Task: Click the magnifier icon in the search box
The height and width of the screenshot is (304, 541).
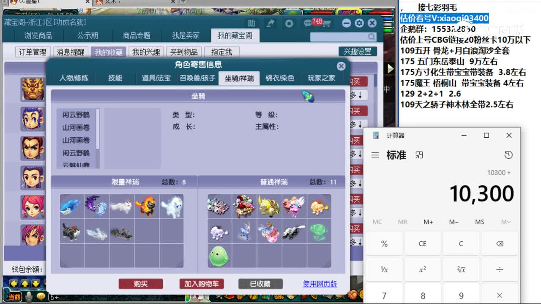Action: pyautogui.click(x=371, y=37)
